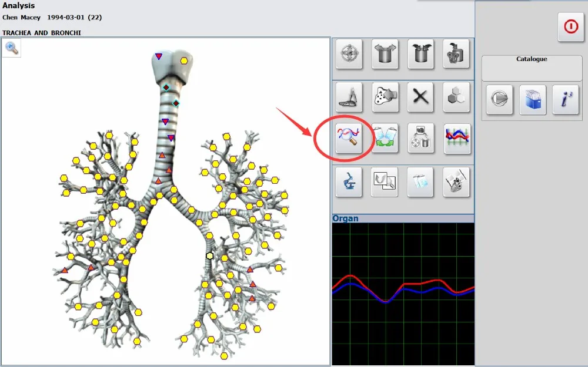The width and height of the screenshot is (588, 367).
Task: Click the heart with book pages icon
Action: click(x=456, y=182)
